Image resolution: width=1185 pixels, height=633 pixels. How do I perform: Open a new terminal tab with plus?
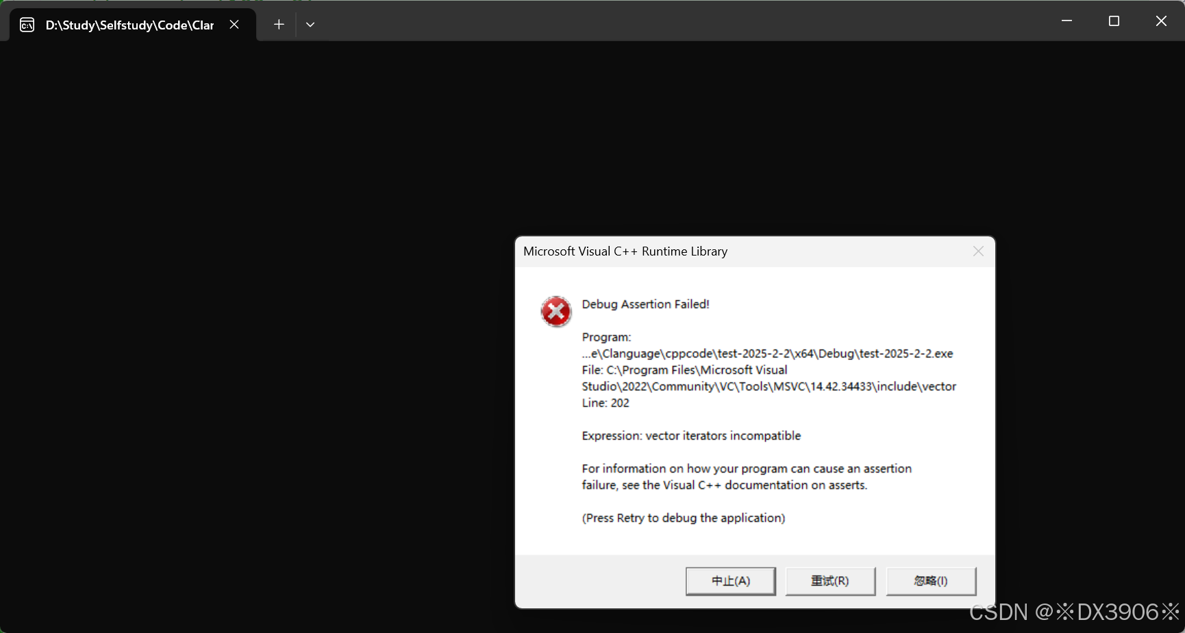pos(279,25)
